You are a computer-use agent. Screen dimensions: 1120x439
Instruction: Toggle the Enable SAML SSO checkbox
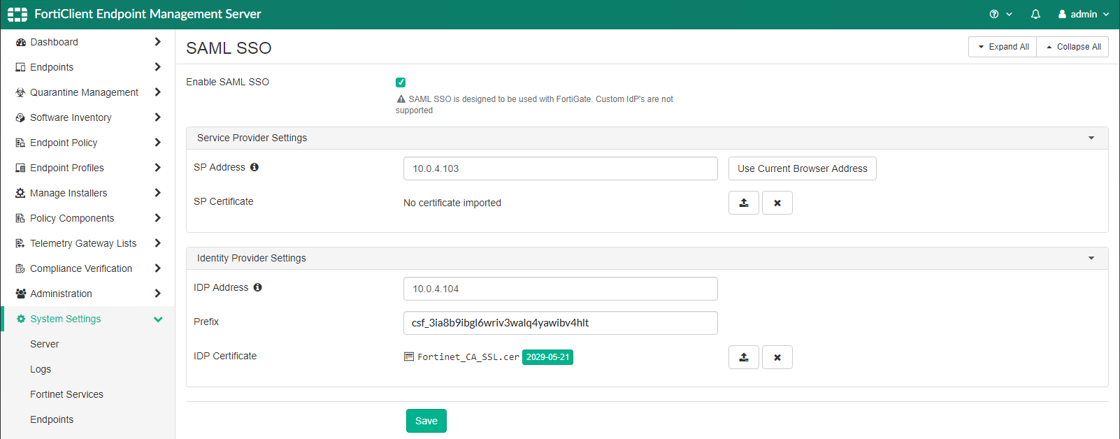401,82
